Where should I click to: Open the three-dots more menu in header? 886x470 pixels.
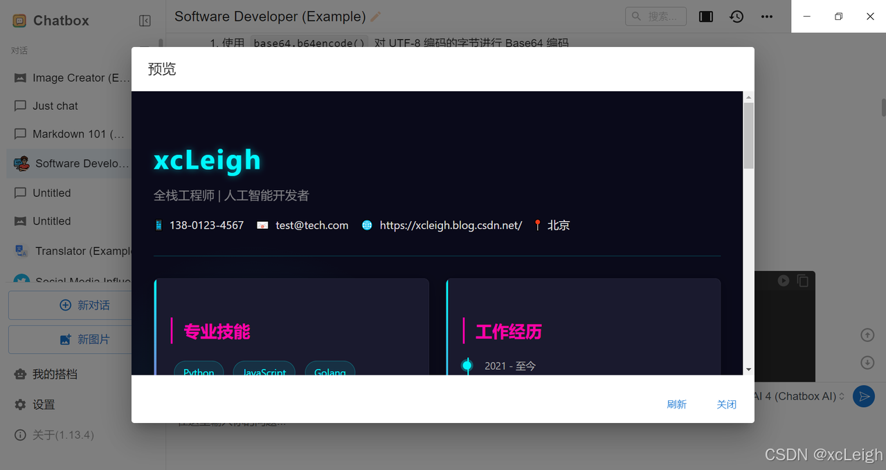[x=767, y=17]
